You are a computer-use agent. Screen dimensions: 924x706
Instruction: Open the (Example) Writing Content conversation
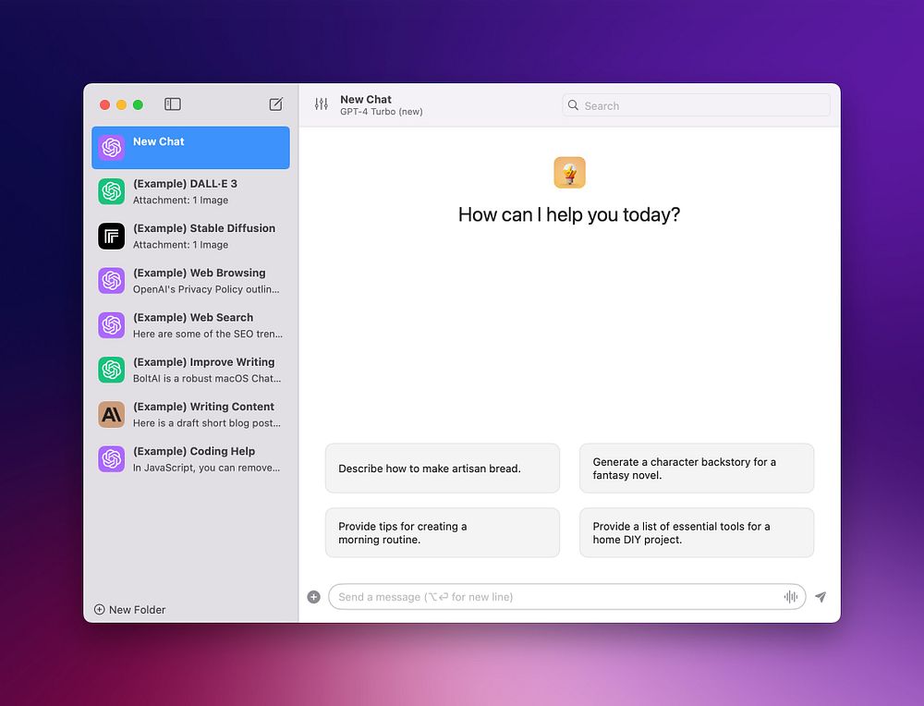(x=190, y=414)
